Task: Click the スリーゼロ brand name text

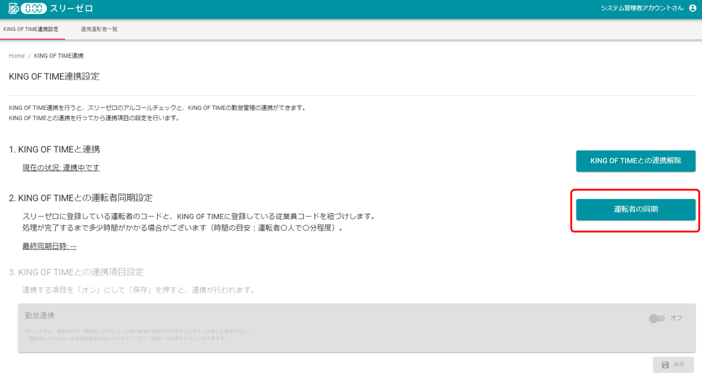Action: [x=71, y=8]
